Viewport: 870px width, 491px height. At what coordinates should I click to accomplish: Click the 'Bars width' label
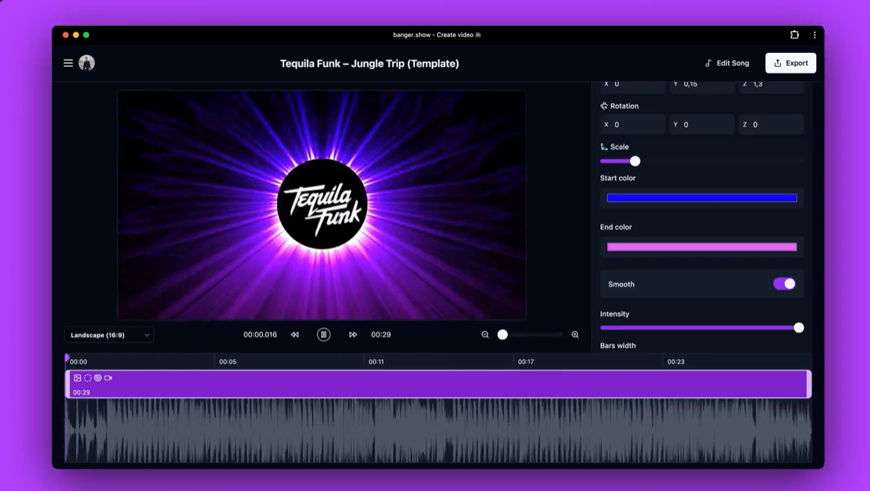tap(618, 346)
